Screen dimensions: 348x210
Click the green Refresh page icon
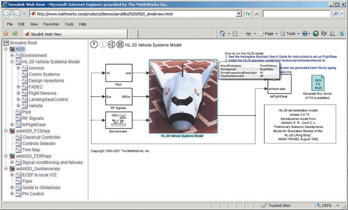[247, 14]
